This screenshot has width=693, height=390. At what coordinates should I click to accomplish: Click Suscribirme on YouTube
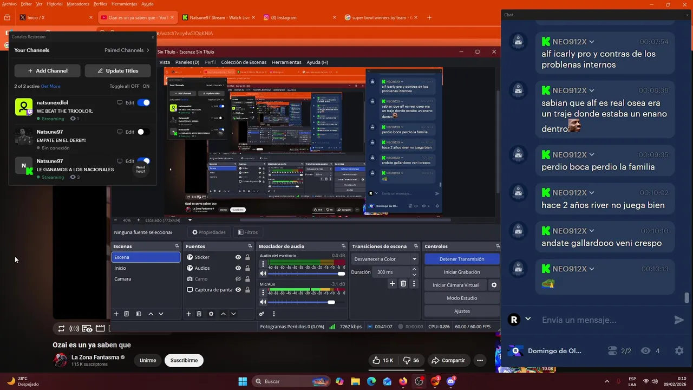click(184, 360)
